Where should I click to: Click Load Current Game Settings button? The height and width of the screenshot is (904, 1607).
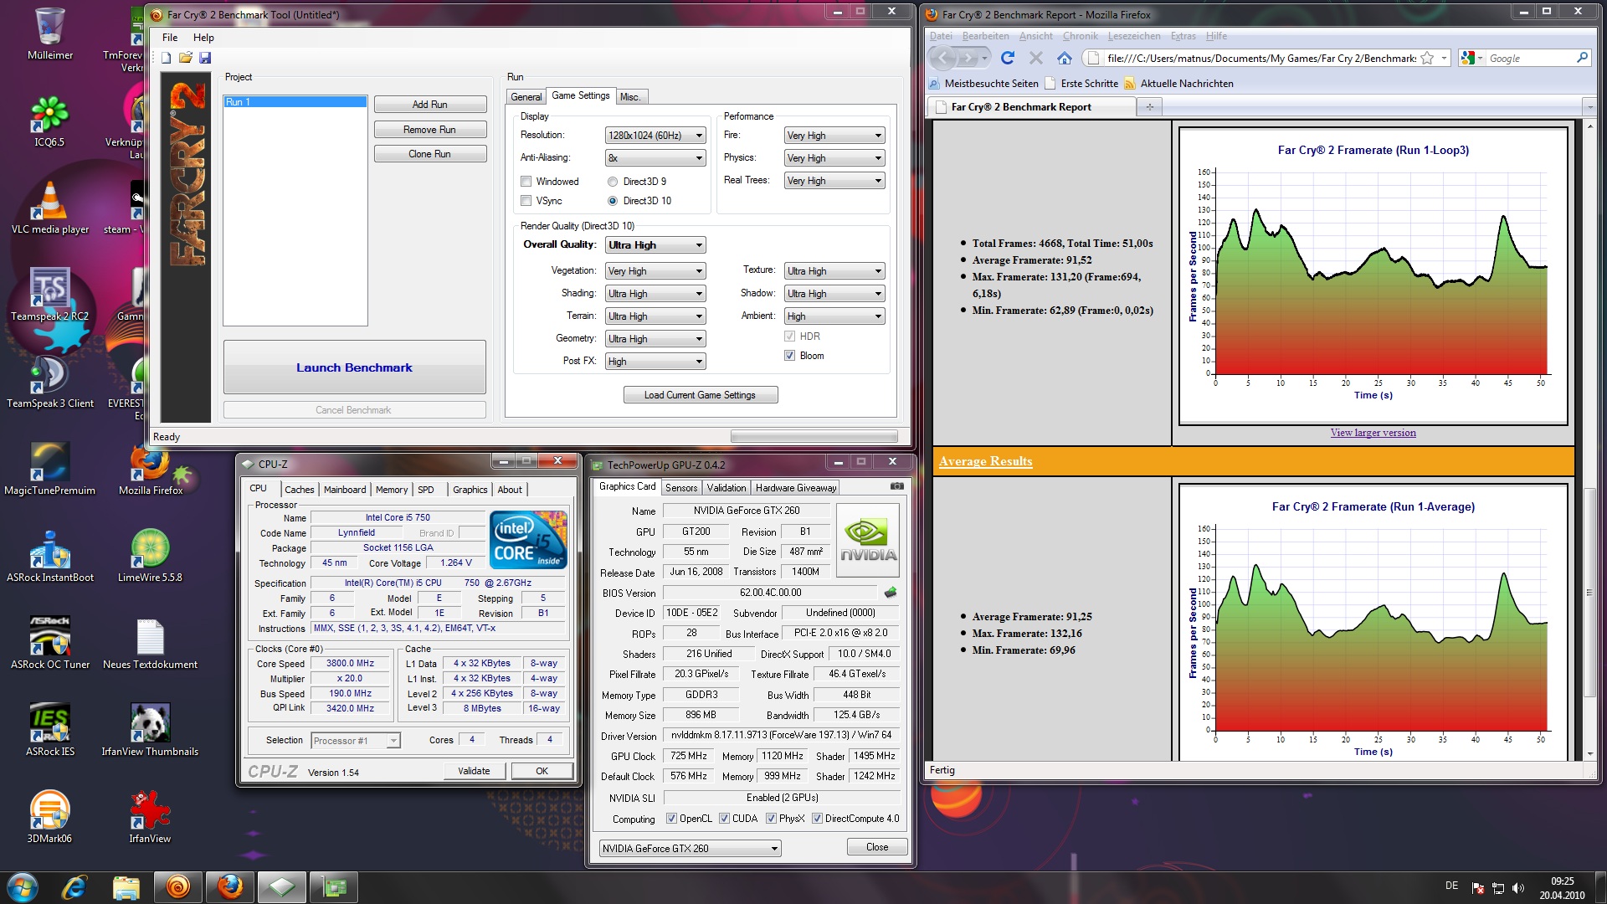[700, 395]
